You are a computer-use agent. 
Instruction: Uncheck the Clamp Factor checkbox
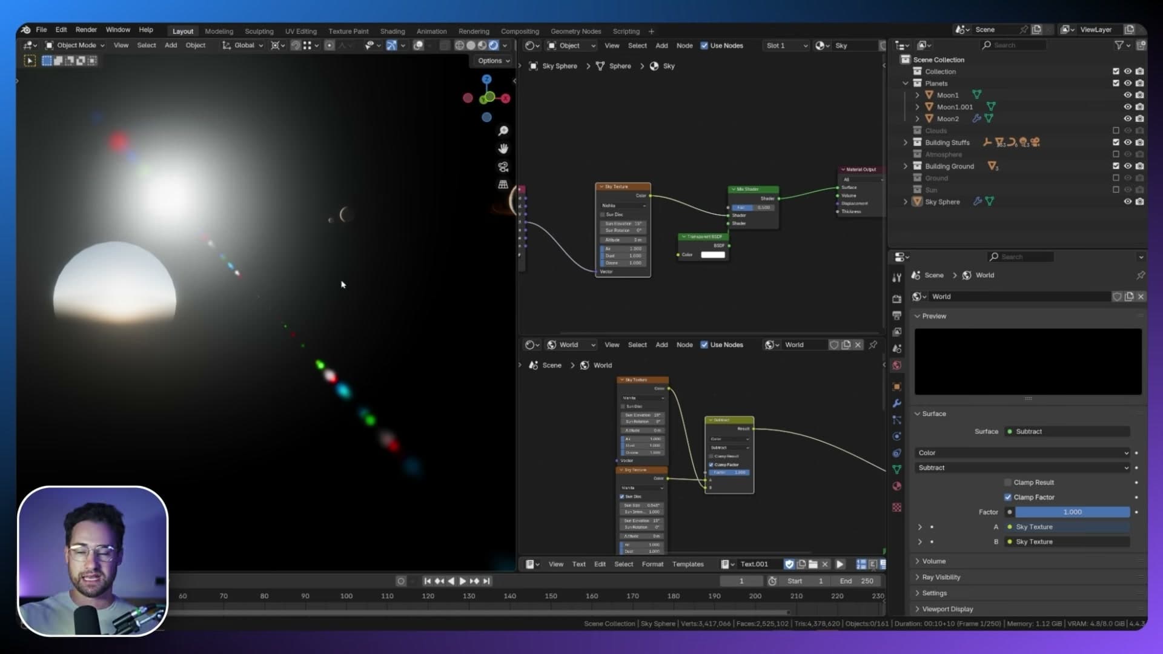(x=1008, y=497)
